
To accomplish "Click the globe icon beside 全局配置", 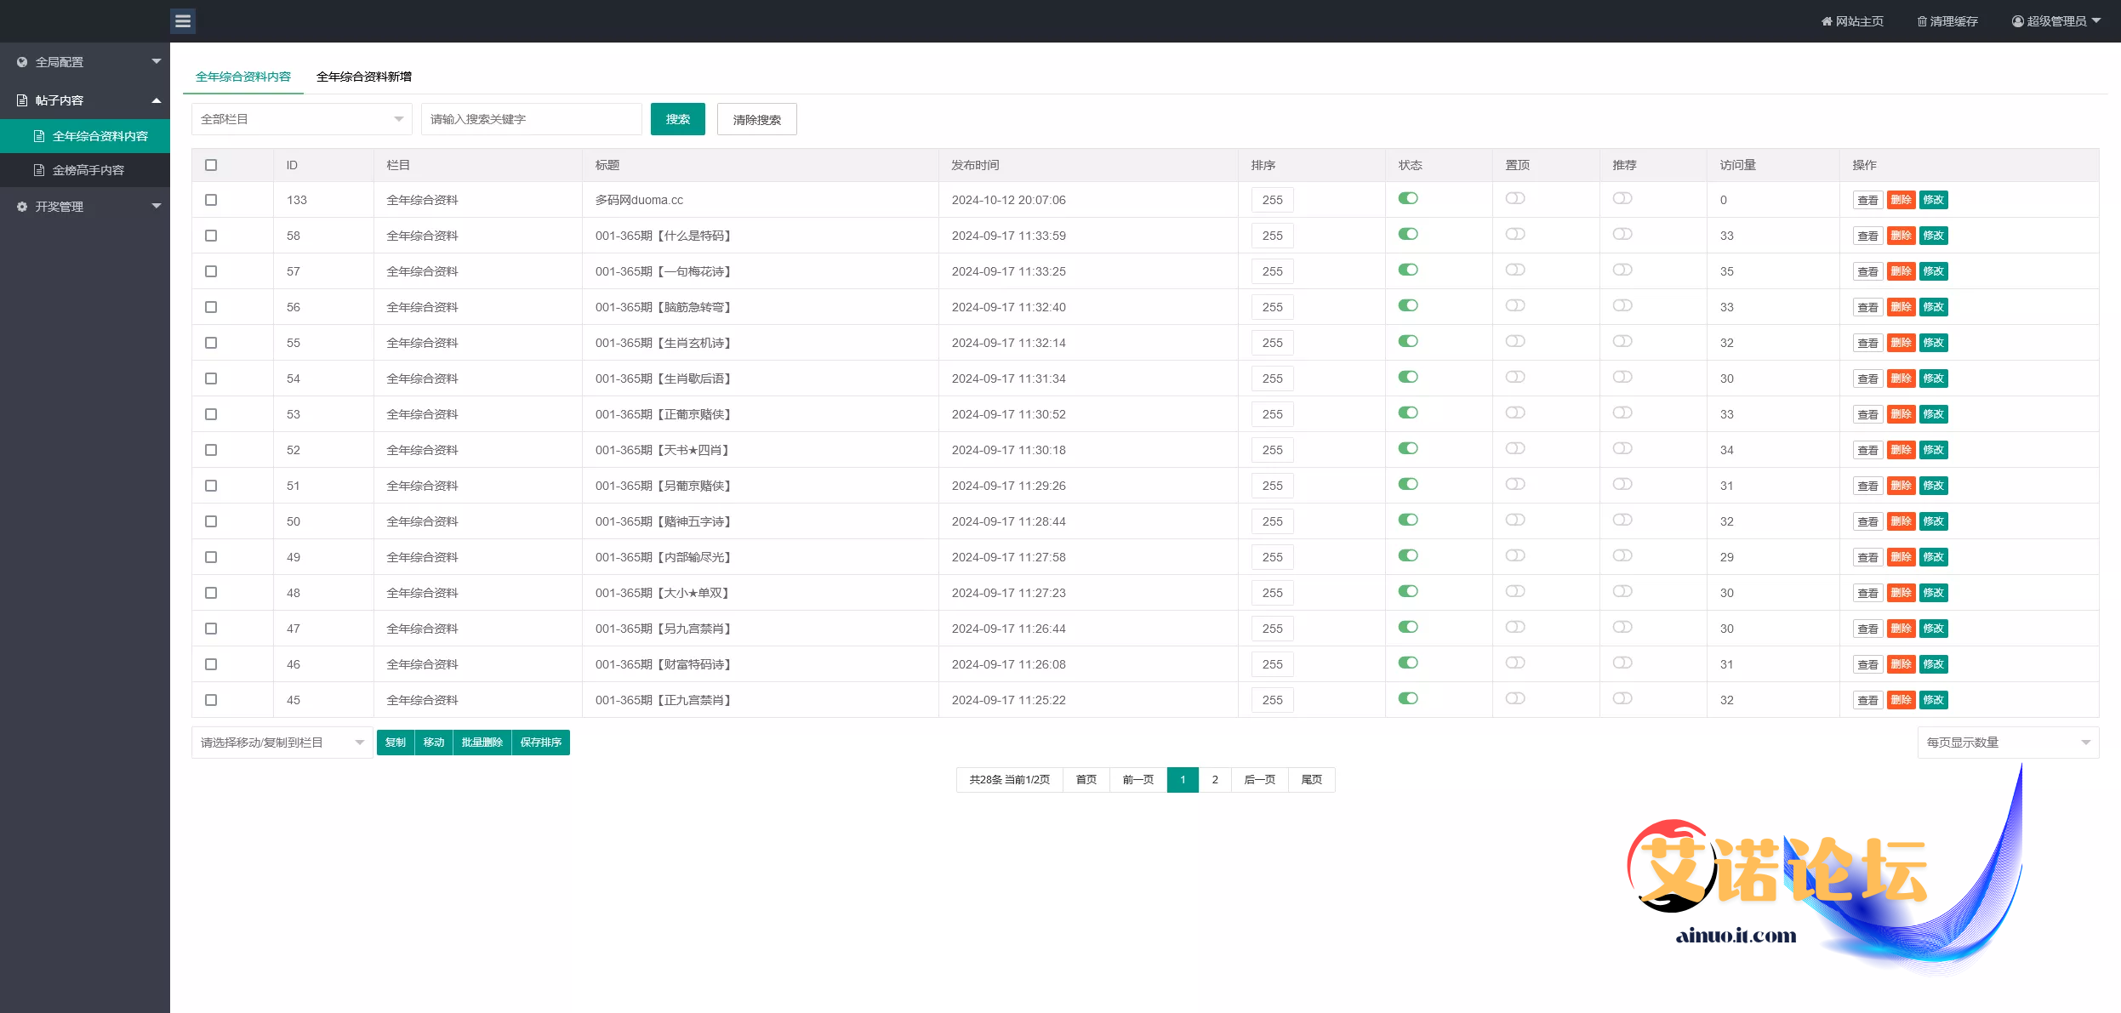I will pos(22,62).
